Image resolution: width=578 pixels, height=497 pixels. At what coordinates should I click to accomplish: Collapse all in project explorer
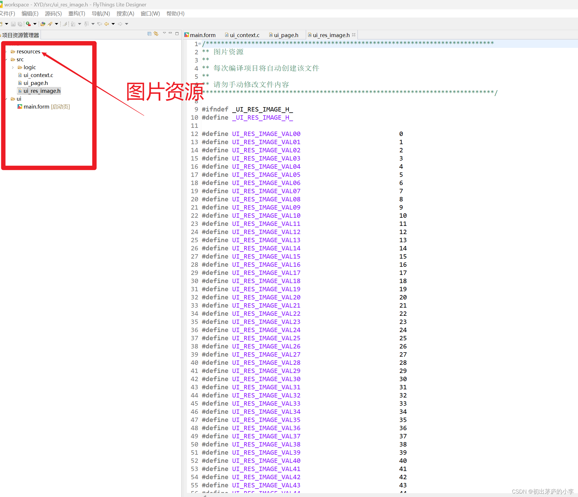(x=149, y=34)
